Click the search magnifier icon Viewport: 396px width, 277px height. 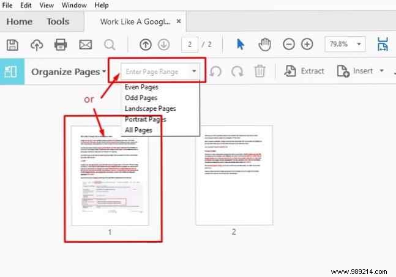(x=110, y=45)
